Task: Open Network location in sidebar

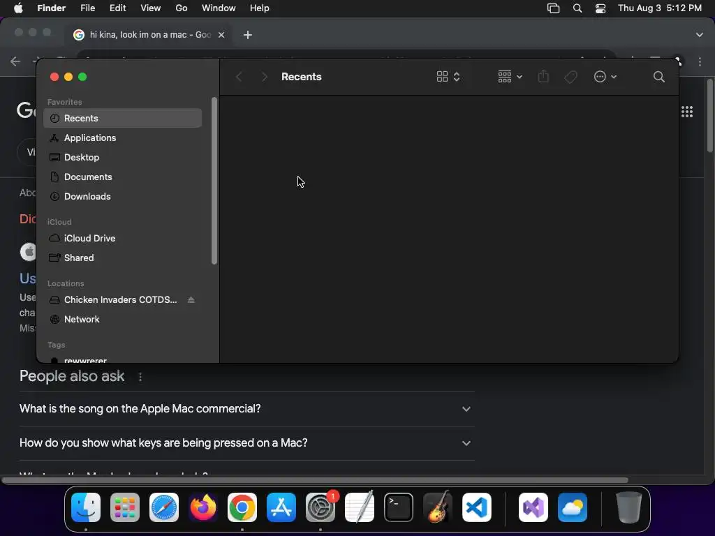Action: [122, 320]
